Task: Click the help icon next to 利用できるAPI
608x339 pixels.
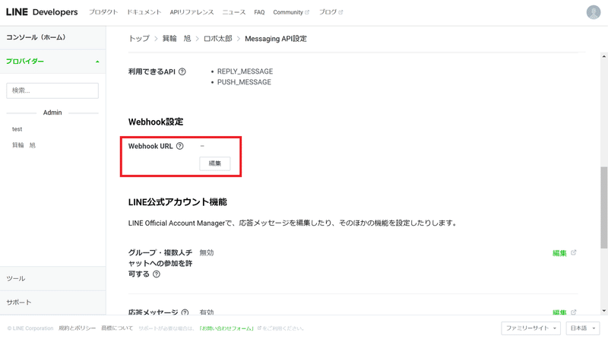Action: [182, 71]
